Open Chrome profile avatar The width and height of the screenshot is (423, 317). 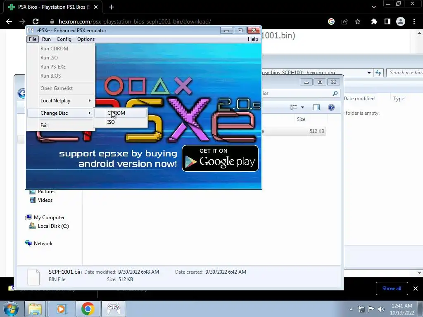click(401, 21)
